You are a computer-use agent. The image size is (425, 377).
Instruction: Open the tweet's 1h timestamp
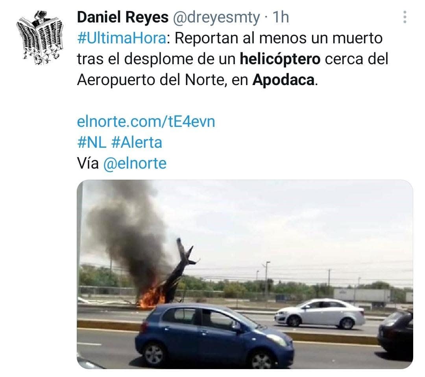[281, 17]
